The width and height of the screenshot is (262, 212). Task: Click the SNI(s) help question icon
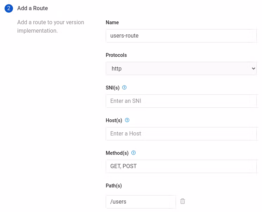tap(124, 88)
